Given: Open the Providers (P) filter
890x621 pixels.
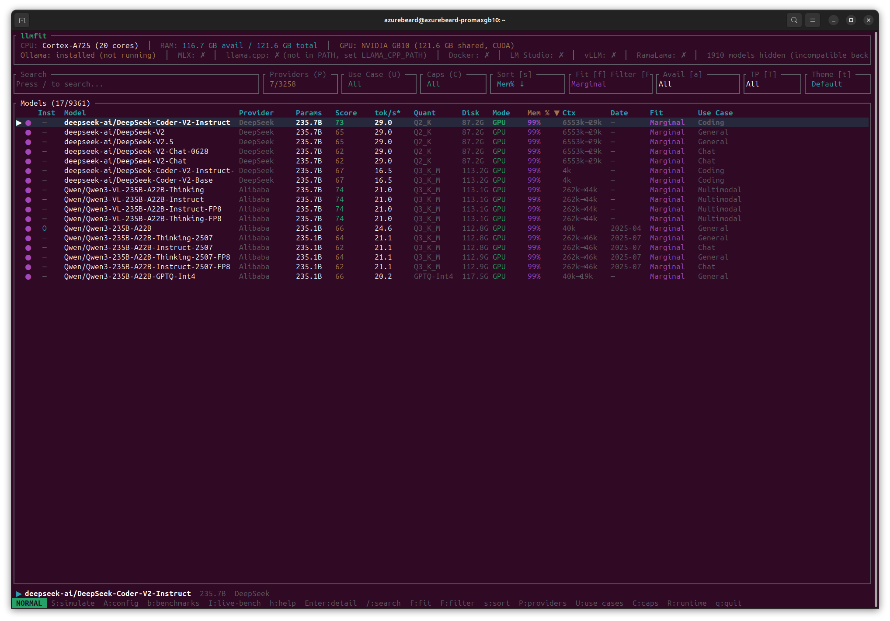Looking at the screenshot, I should pyautogui.click(x=300, y=84).
